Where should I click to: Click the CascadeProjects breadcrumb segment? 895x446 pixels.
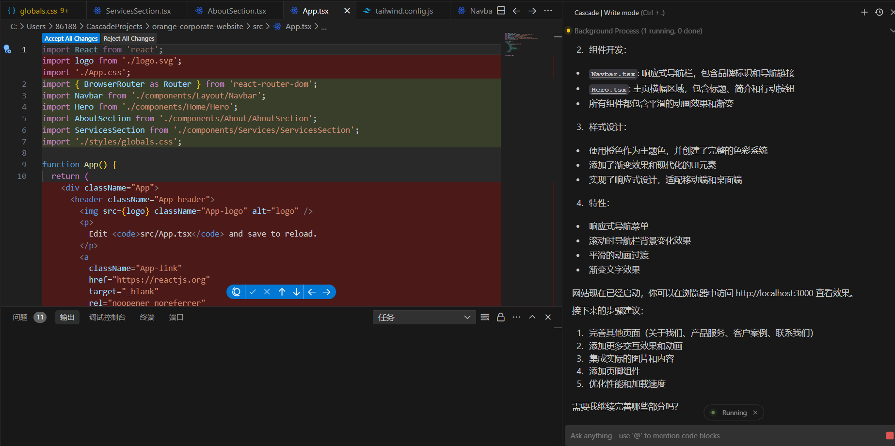[x=114, y=26]
